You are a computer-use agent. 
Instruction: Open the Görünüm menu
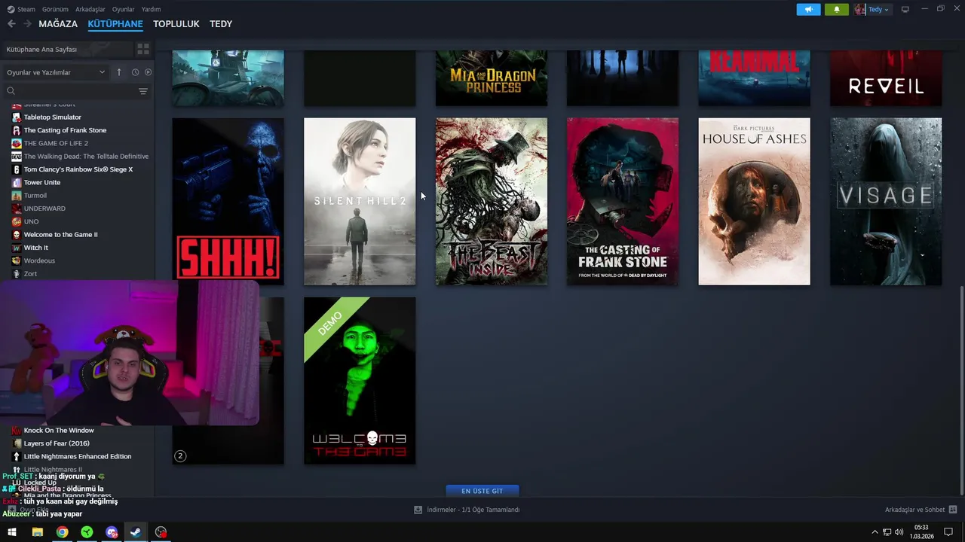[x=55, y=10]
